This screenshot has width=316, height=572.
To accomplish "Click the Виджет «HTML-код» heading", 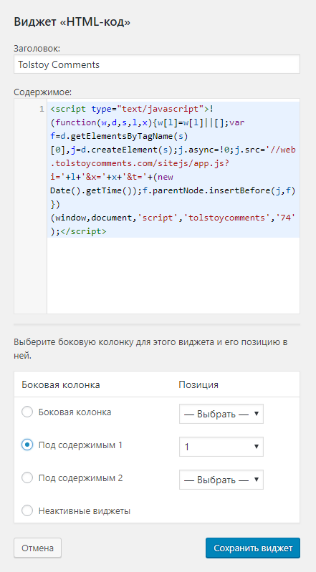I will (x=72, y=22).
